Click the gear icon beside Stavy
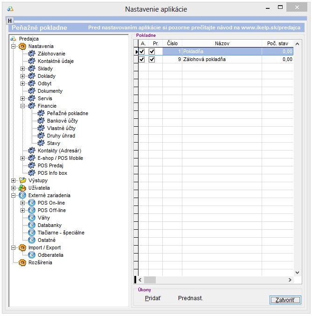The width and height of the screenshot is (312, 316). coord(41,143)
